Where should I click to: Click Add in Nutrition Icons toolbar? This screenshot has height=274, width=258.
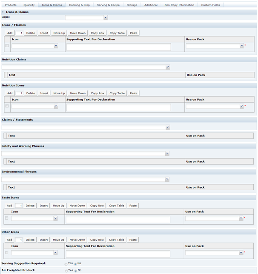click(10, 93)
